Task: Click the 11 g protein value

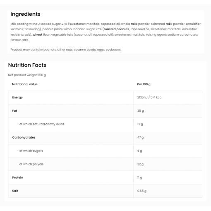Action: pos(139,177)
